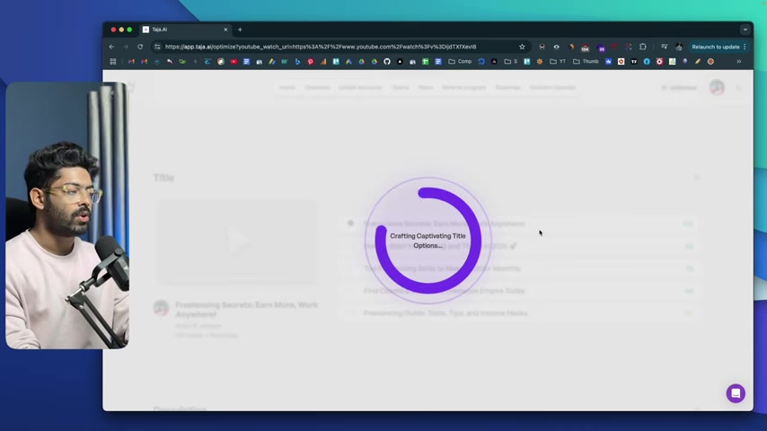767x431 pixels.
Task: Open the S bookmarks folder
Action: pyautogui.click(x=511, y=62)
